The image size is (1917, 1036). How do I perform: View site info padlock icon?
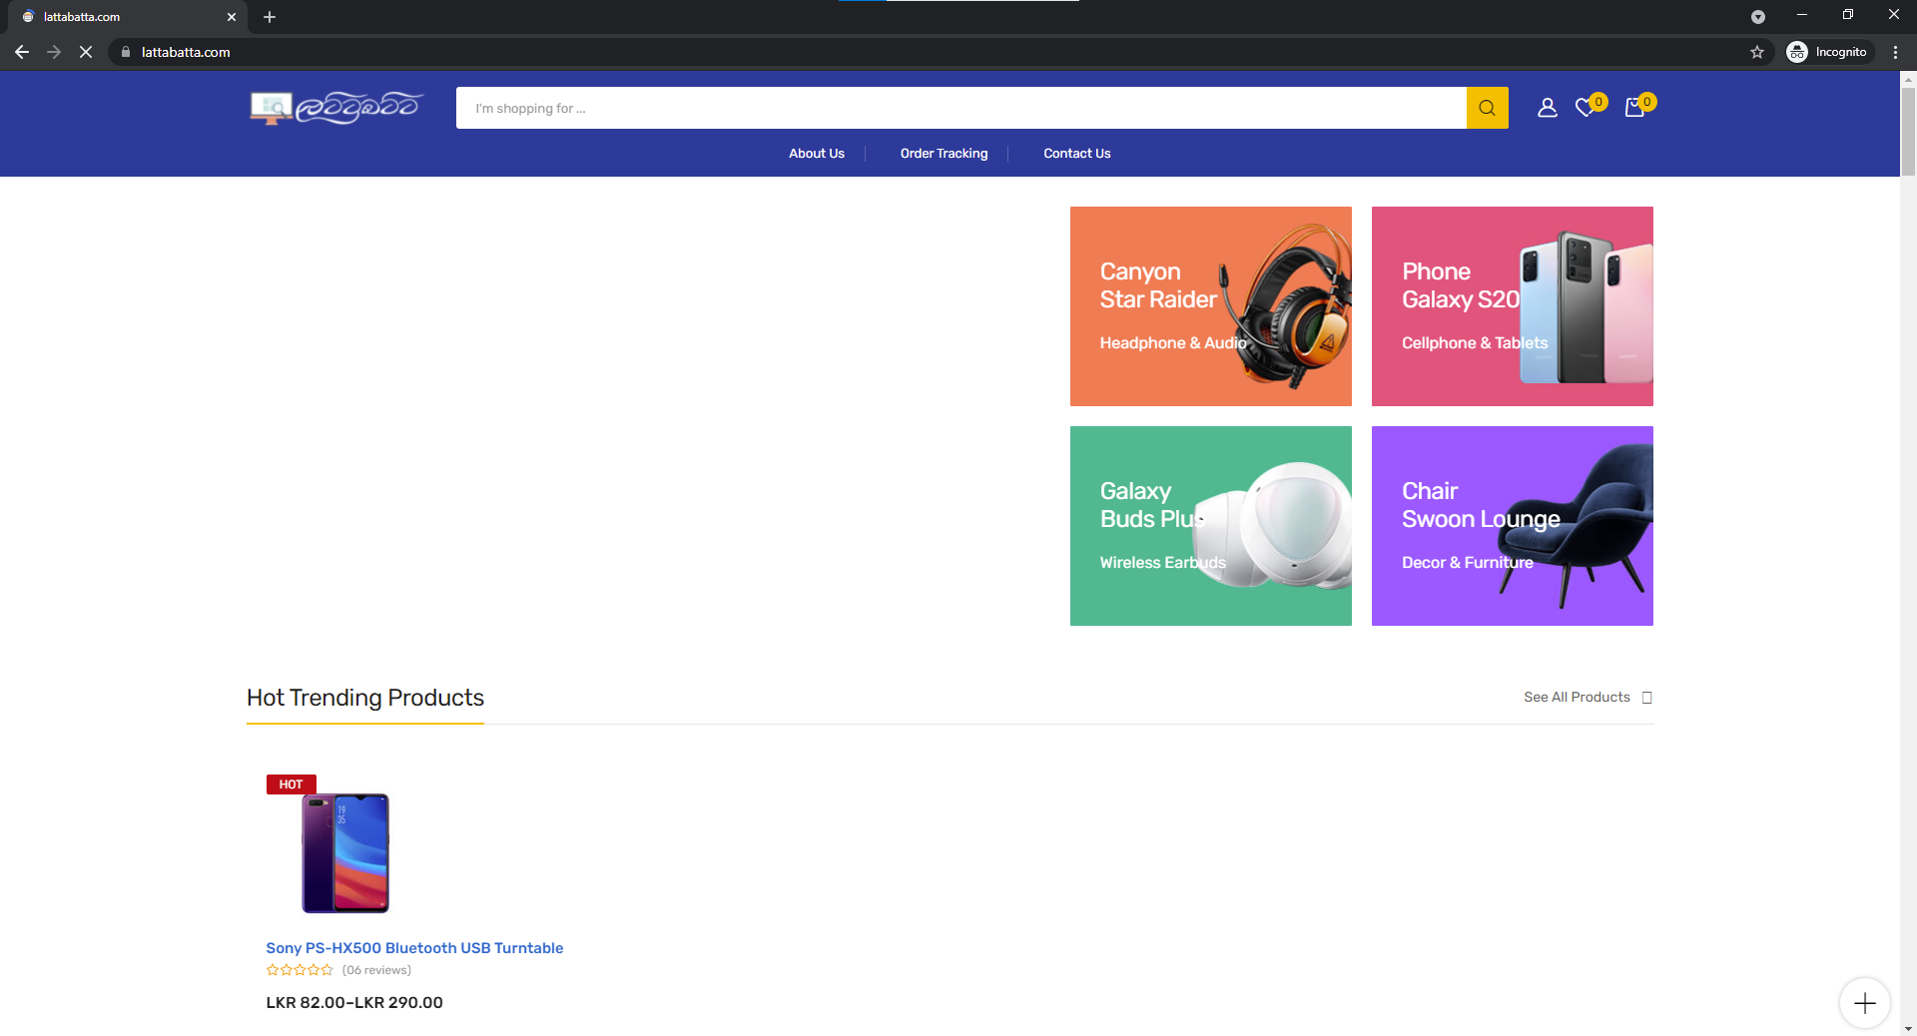(126, 52)
